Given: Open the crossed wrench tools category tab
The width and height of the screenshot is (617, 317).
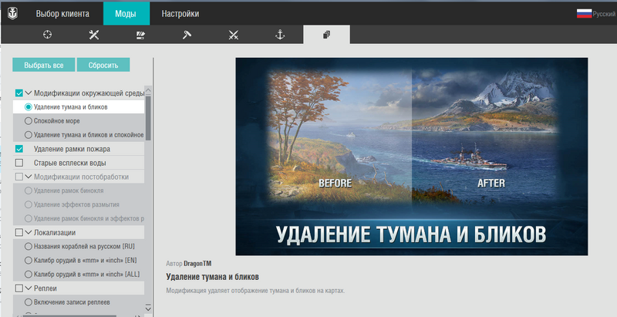Looking at the screenshot, I should click(93, 35).
